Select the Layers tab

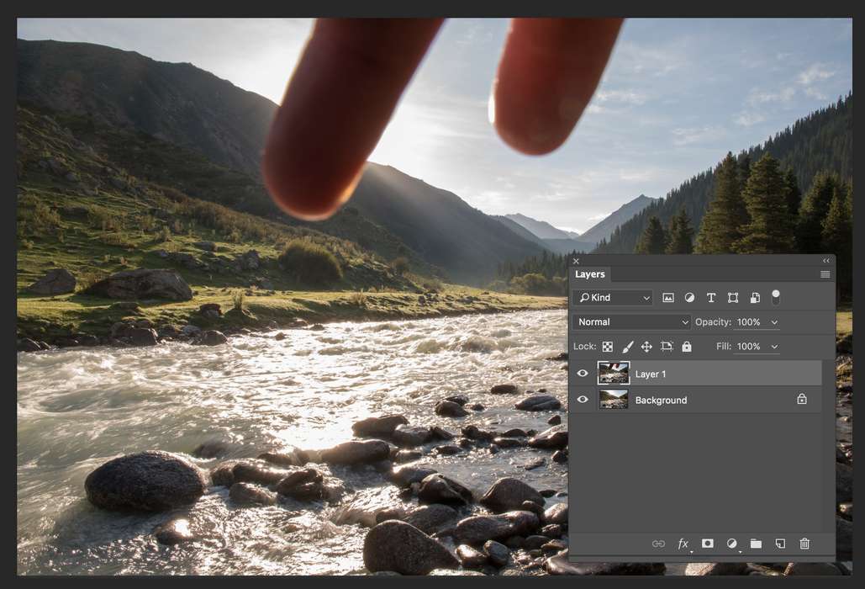point(590,274)
